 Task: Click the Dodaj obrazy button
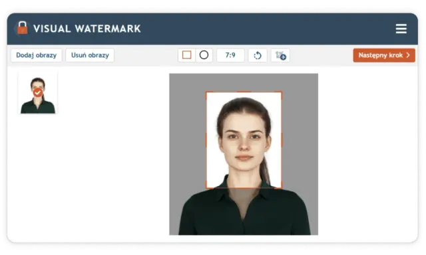[x=37, y=55]
